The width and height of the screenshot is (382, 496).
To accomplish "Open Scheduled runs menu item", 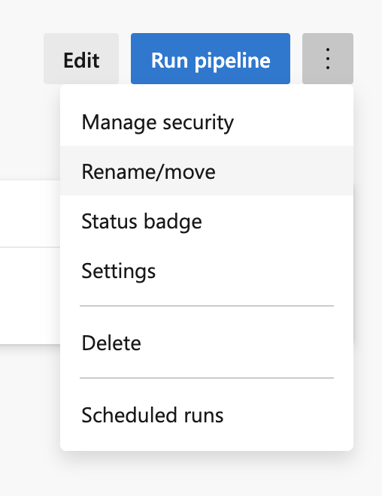I will tap(207, 414).
